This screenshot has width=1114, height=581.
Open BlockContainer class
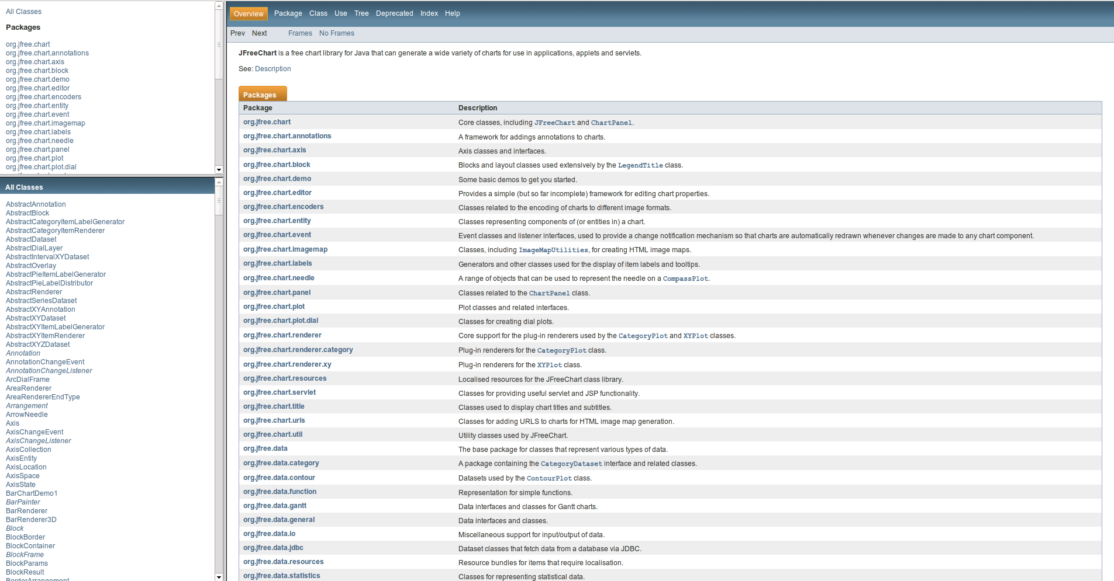[30, 546]
